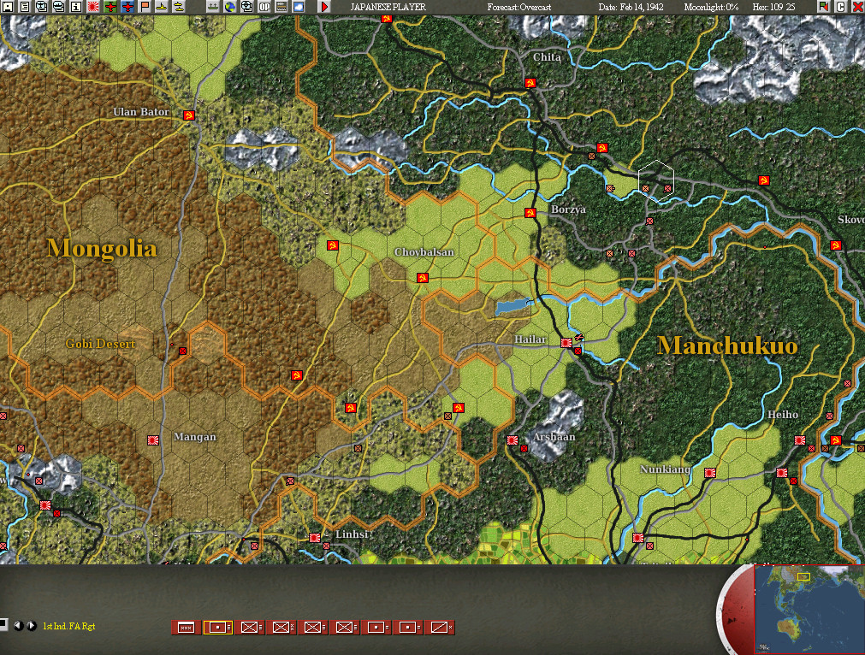Click the globe map icon
This screenshot has height=655, width=865.
point(229,7)
